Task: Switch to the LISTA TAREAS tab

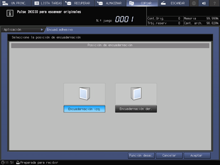Action: [x=47, y=3]
